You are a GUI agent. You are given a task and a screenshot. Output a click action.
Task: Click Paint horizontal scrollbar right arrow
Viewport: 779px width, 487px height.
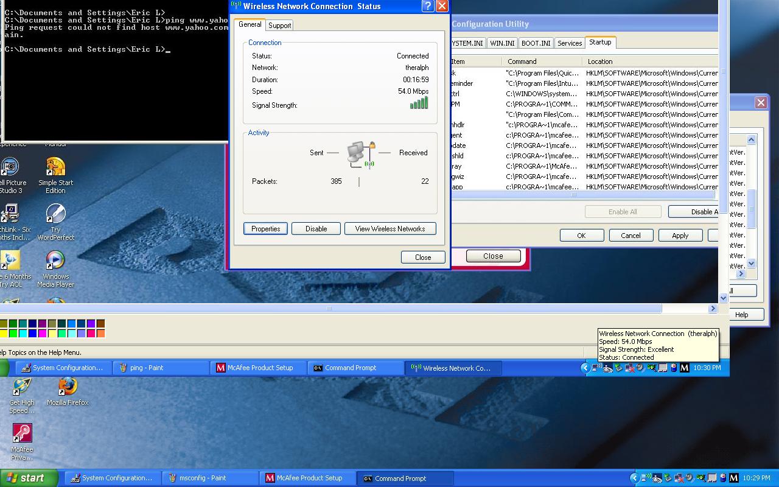pos(713,309)
